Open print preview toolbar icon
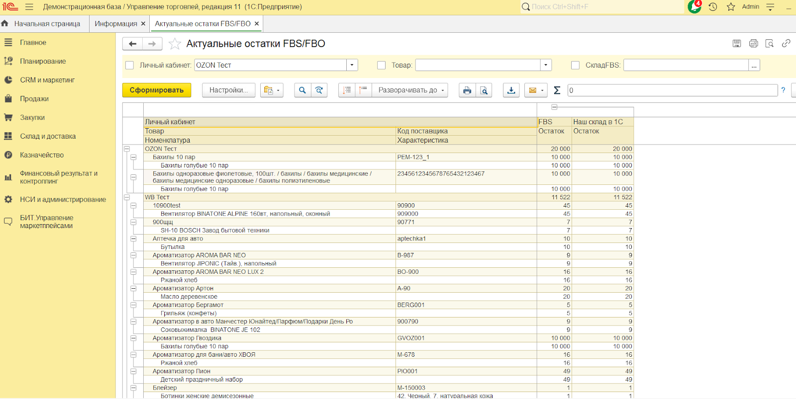 pyautogui.click(x=484, y=90)
